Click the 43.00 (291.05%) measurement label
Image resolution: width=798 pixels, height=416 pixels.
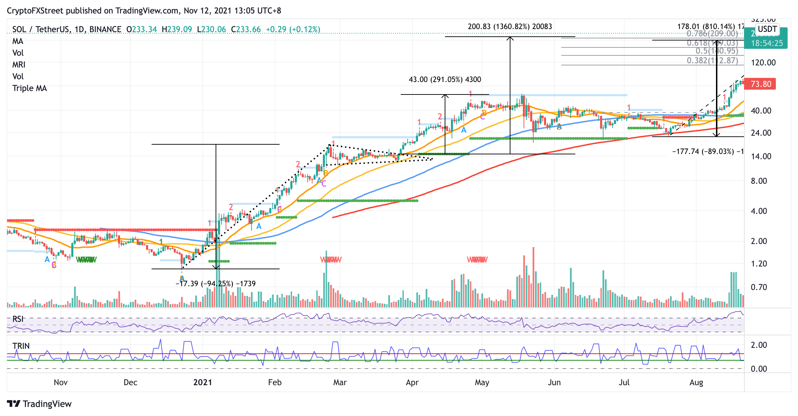pyautogui.click(x=445, y=80)
